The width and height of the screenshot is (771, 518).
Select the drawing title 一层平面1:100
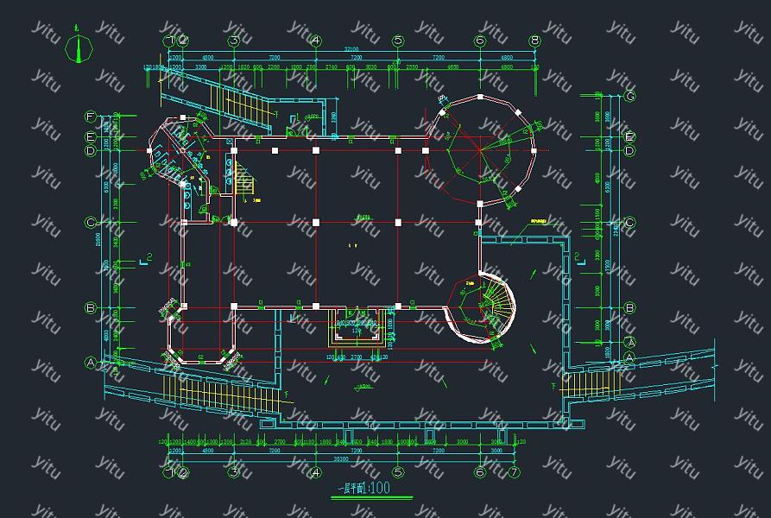coord(364,488)
